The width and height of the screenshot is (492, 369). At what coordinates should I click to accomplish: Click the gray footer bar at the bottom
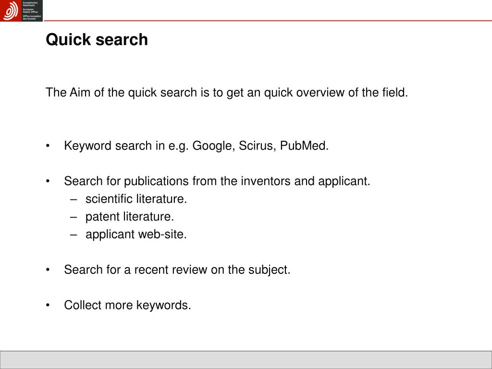tap(246, 359)
